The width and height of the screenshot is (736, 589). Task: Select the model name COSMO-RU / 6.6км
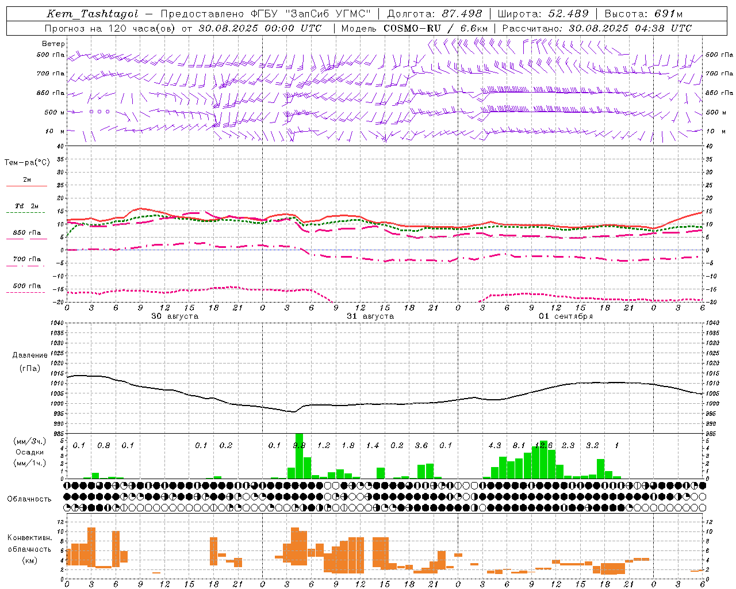click(436, 28)
